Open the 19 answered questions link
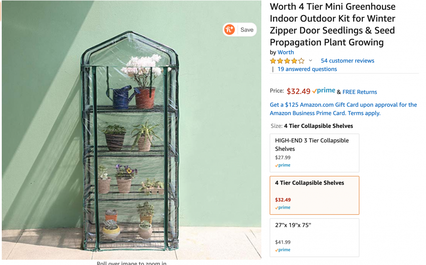Screen dimensions: 426x265 [x=307, y=69]
